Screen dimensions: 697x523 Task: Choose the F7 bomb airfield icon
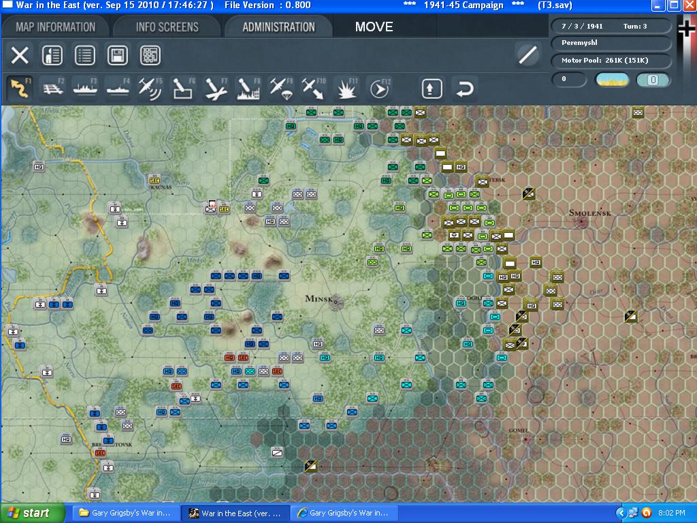point(216,88)
